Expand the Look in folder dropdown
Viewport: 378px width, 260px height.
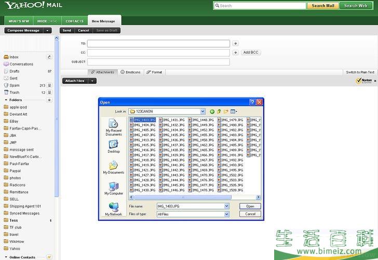pos(203,111)
